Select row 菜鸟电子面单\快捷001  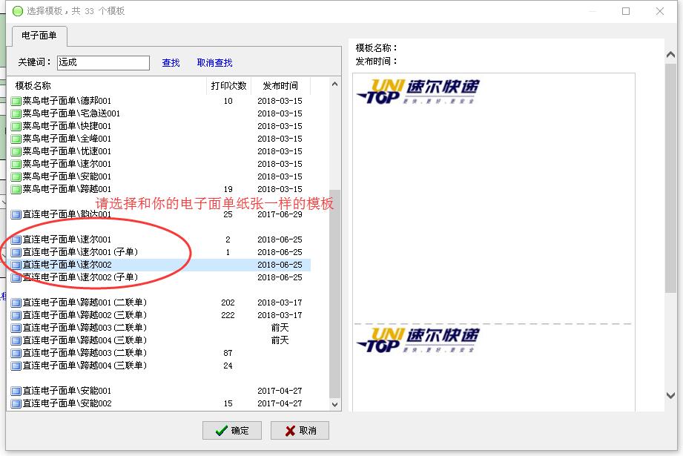pos(160,126)
